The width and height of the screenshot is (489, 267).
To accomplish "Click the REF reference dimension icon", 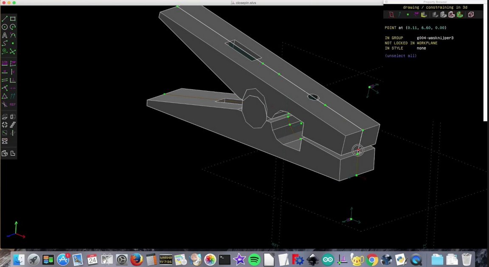I will pyautogui.click(x=13, y=104).
